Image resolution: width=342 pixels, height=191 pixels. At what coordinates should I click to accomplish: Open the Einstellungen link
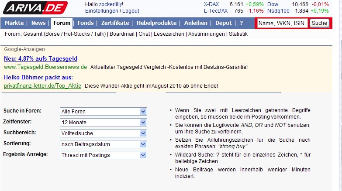tap(101, 10)
